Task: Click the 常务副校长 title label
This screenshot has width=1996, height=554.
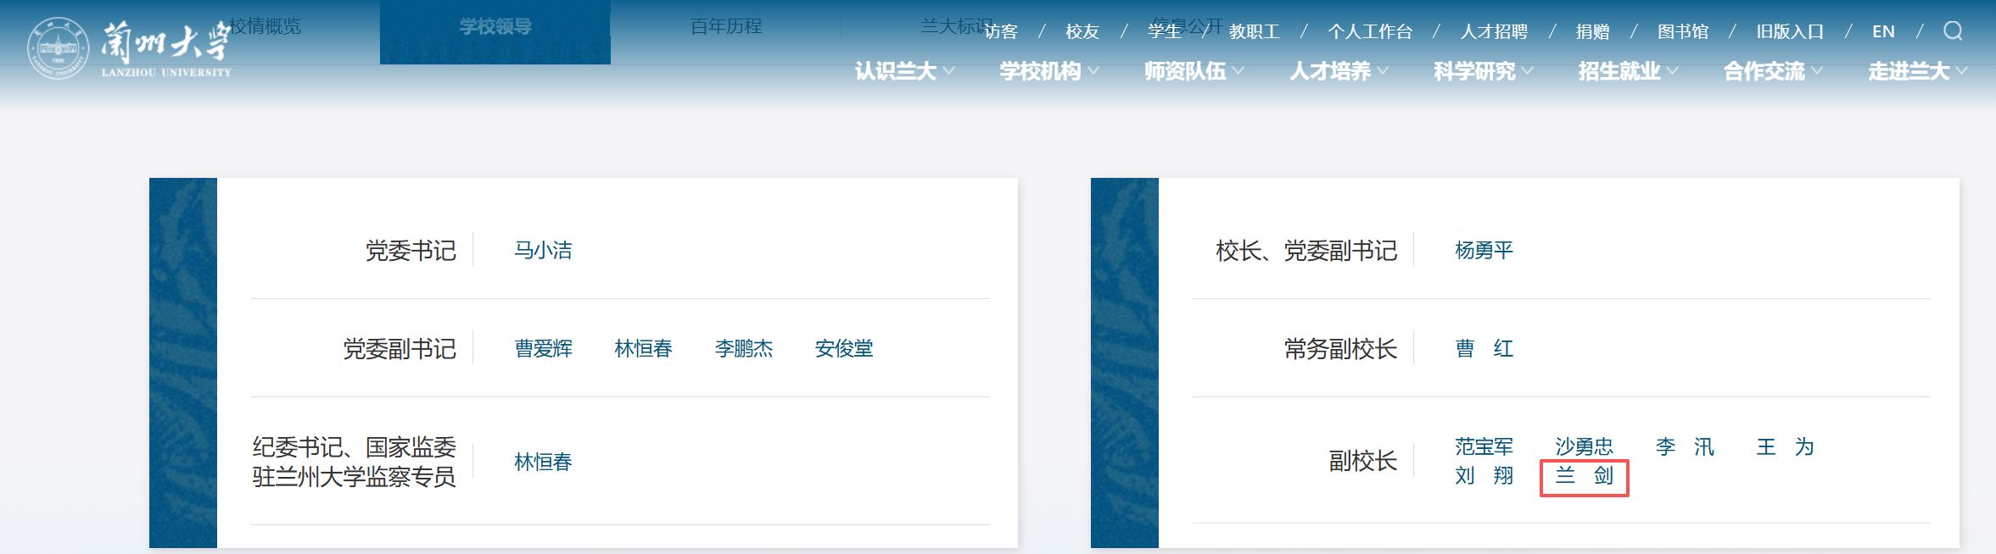Action: click(x=1340, y=349)
